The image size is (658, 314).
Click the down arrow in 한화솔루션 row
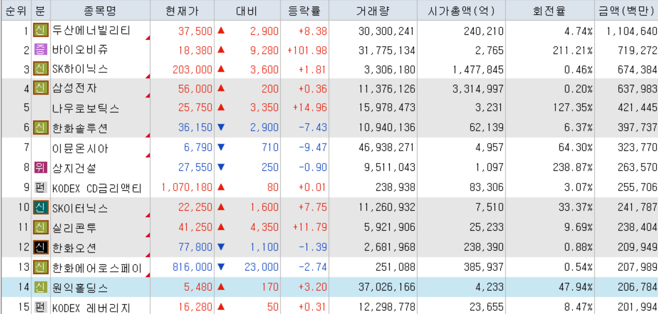[x=221, y=127]
